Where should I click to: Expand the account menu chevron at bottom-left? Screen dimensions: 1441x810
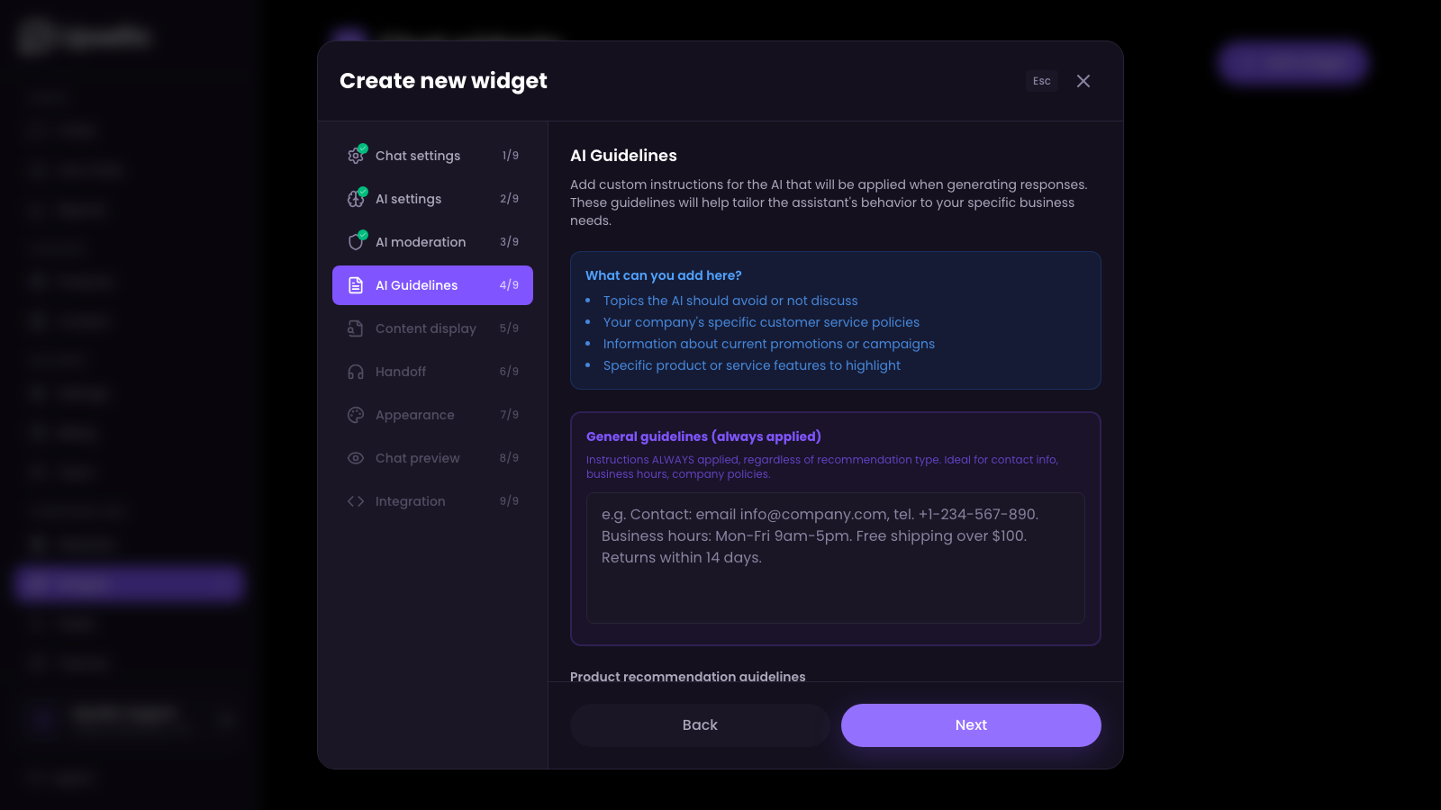point(226,718)
